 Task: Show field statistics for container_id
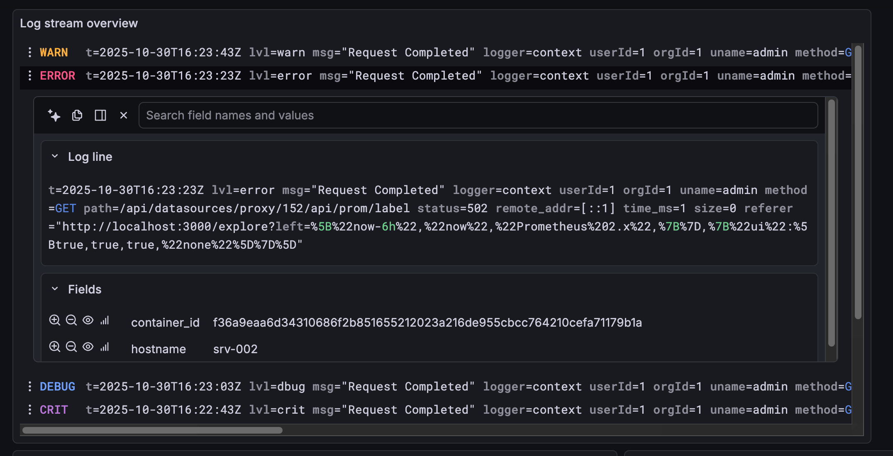coord(105,320)
